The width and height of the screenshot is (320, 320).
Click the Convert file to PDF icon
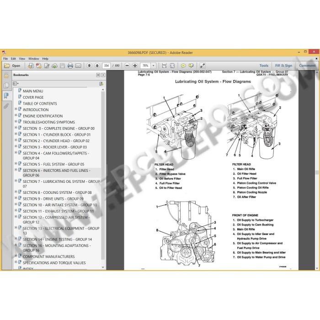coord(39,66)
